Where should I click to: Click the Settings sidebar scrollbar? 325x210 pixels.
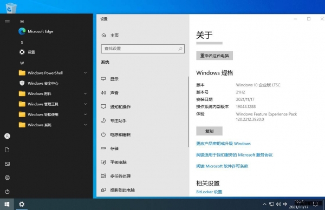pos(188,112)
